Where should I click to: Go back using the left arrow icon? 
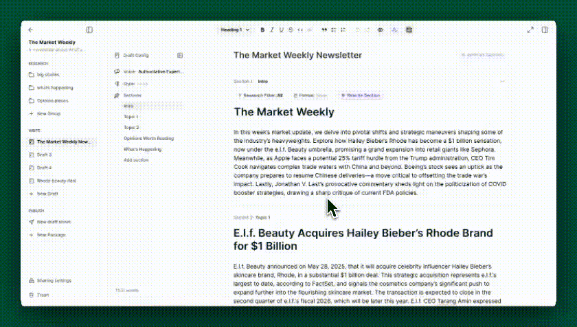click(30, 30)
